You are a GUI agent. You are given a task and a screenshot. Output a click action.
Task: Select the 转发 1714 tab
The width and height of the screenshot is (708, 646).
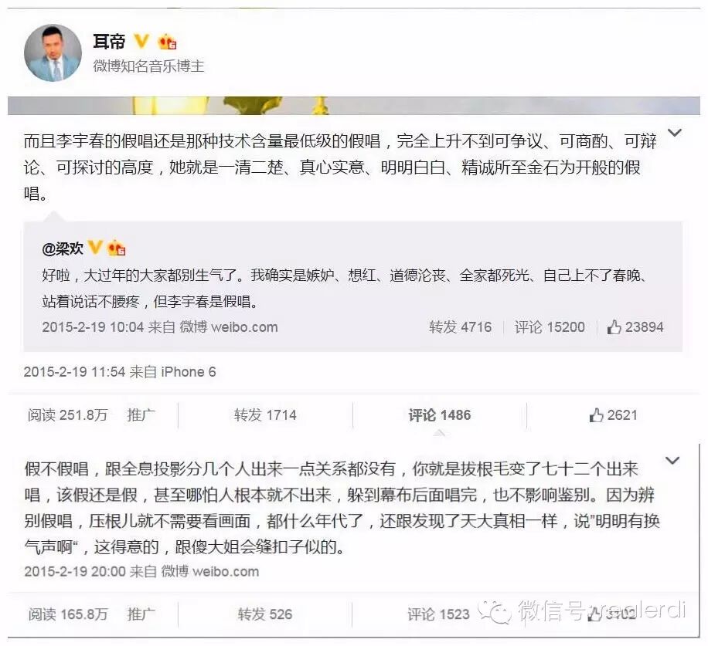pyautogui.click(x=265, y=414)
